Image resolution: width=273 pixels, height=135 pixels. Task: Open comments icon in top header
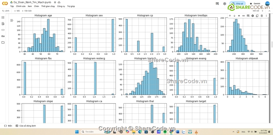coord(217,3)
